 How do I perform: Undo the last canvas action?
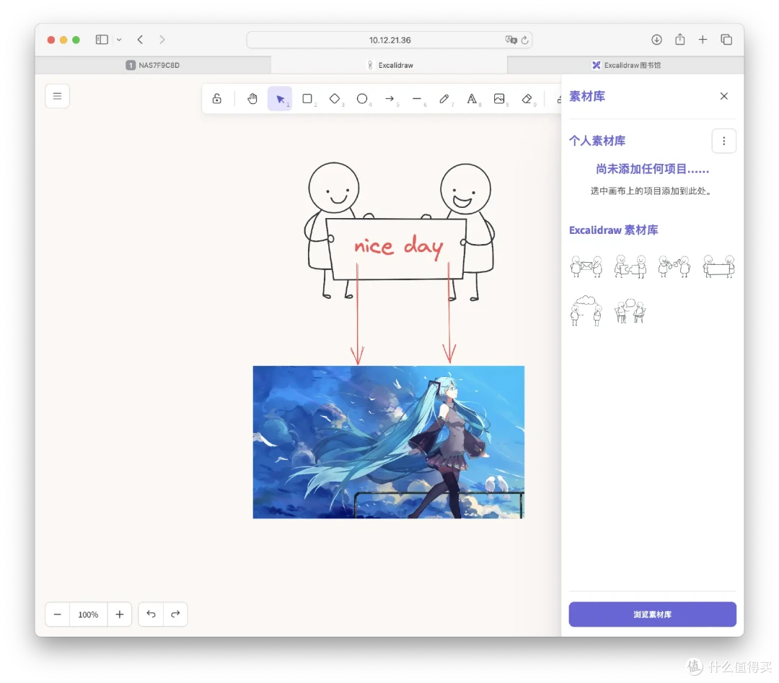click(151, 614)
